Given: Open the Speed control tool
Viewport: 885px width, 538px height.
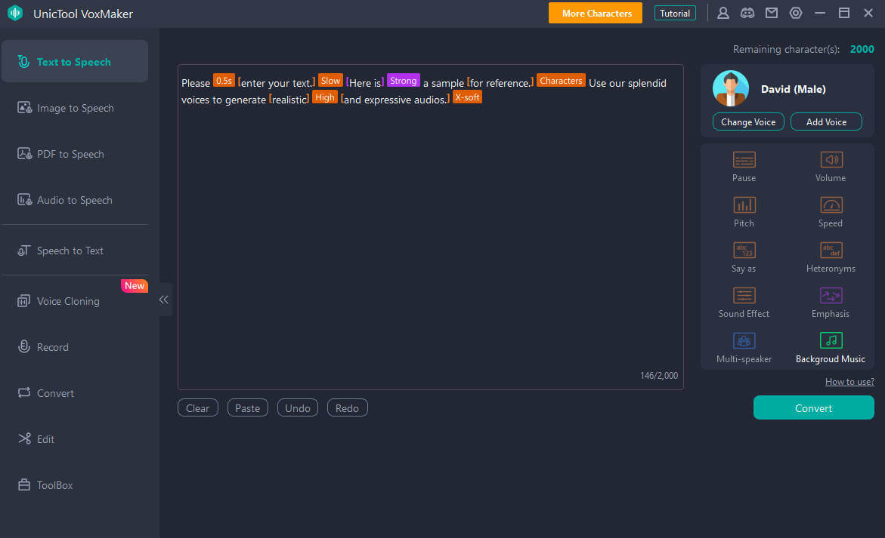Looking at the screenshot, I should [x=831, y=205].
